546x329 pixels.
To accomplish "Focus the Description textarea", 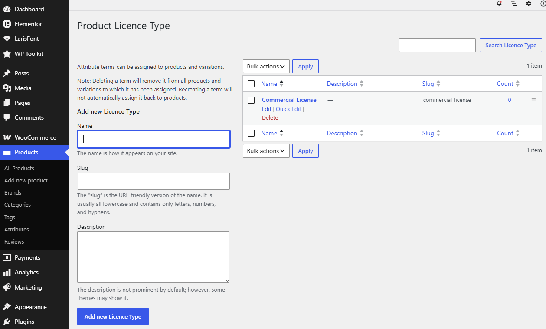I will (x=153, y=257).
